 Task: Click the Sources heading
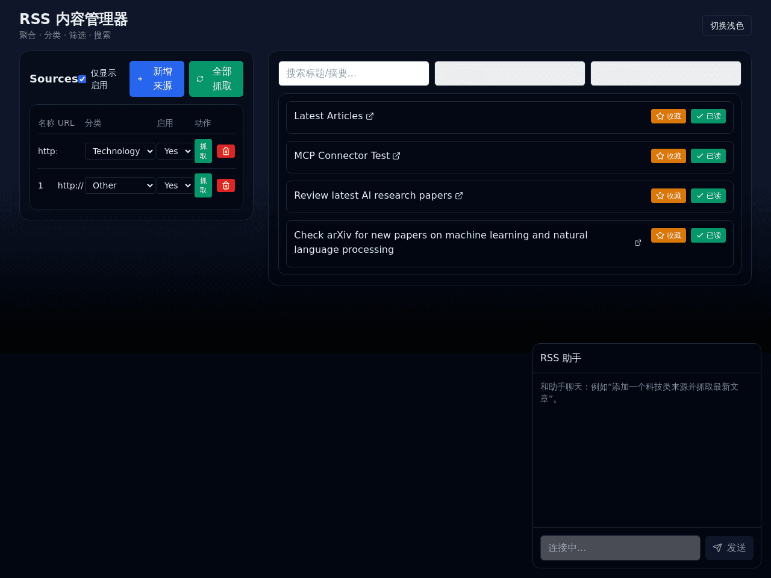pos(54,79)
